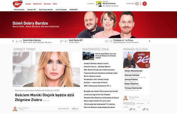
Task: Open the Uważam ZET submenu item
Action: coord(32,9)
